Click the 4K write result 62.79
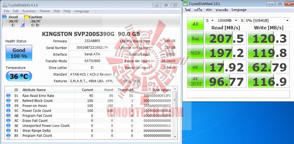294x144 pixels. coord(269,67)
